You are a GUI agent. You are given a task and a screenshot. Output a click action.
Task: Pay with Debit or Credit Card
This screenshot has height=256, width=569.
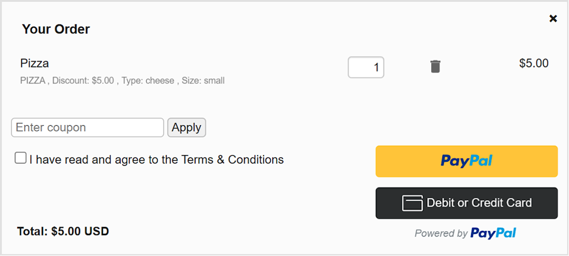pos(466,203)
